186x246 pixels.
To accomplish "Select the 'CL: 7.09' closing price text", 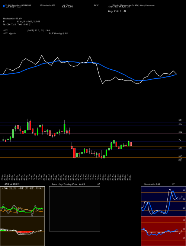I will pos(68,7).
